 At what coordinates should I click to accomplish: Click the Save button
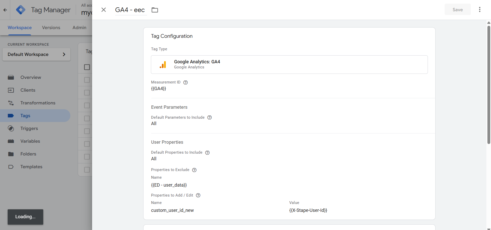point(457,10)
